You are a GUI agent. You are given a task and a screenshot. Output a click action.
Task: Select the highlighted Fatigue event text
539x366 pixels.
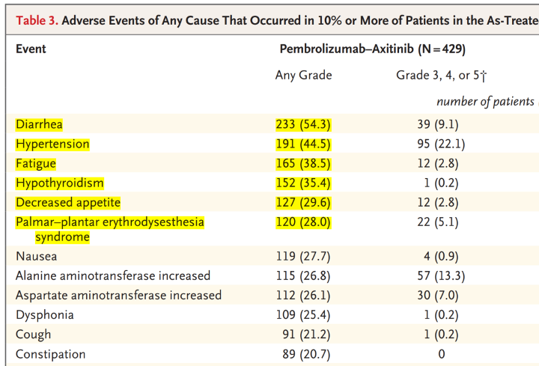coord(36,163)
